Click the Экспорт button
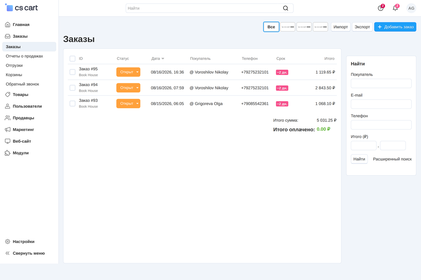Image resolution: width=421 pixels, height=280 pixels. (362, 27)
